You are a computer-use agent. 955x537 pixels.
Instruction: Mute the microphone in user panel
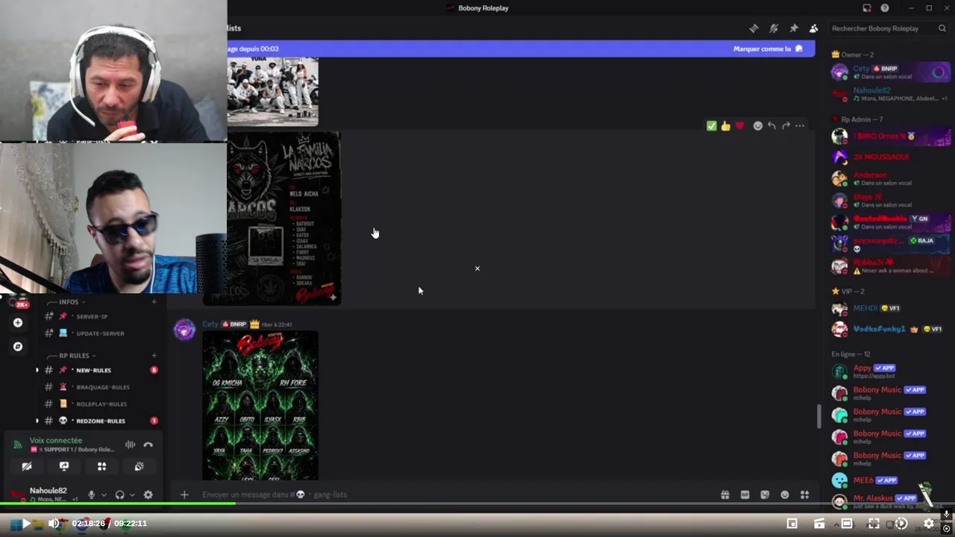[91, 494]
